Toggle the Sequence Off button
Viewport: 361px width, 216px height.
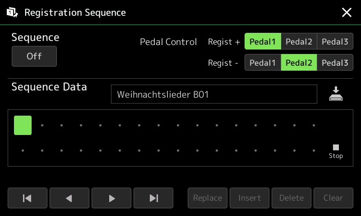pyautogui.click(x=34, y=56)
